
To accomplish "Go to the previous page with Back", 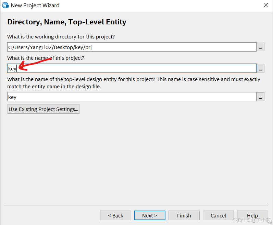I will pyautogui.click(x=115, y=215).
